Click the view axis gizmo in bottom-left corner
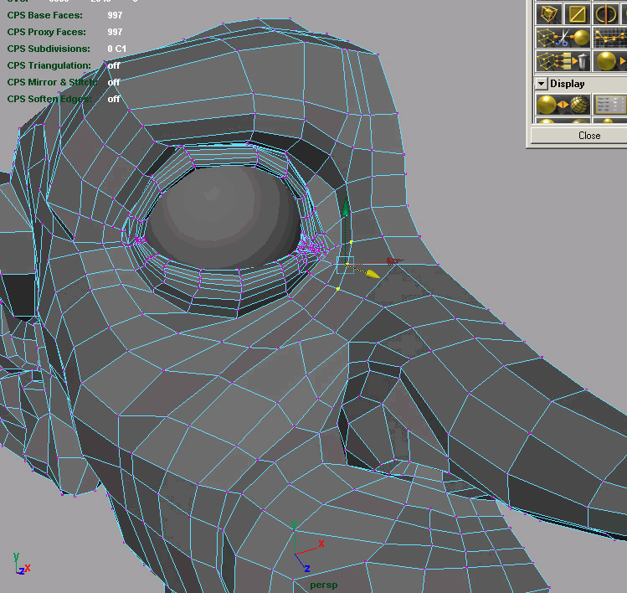This screenshot has width=627, height=593. point(20,565)
